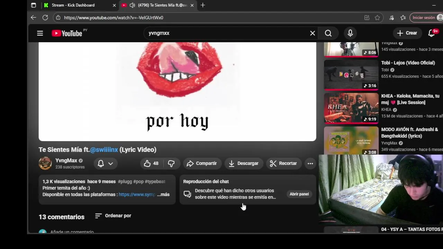443x249 pixels.
Task: Open tab actions menu icon
Action: point(33,5)
